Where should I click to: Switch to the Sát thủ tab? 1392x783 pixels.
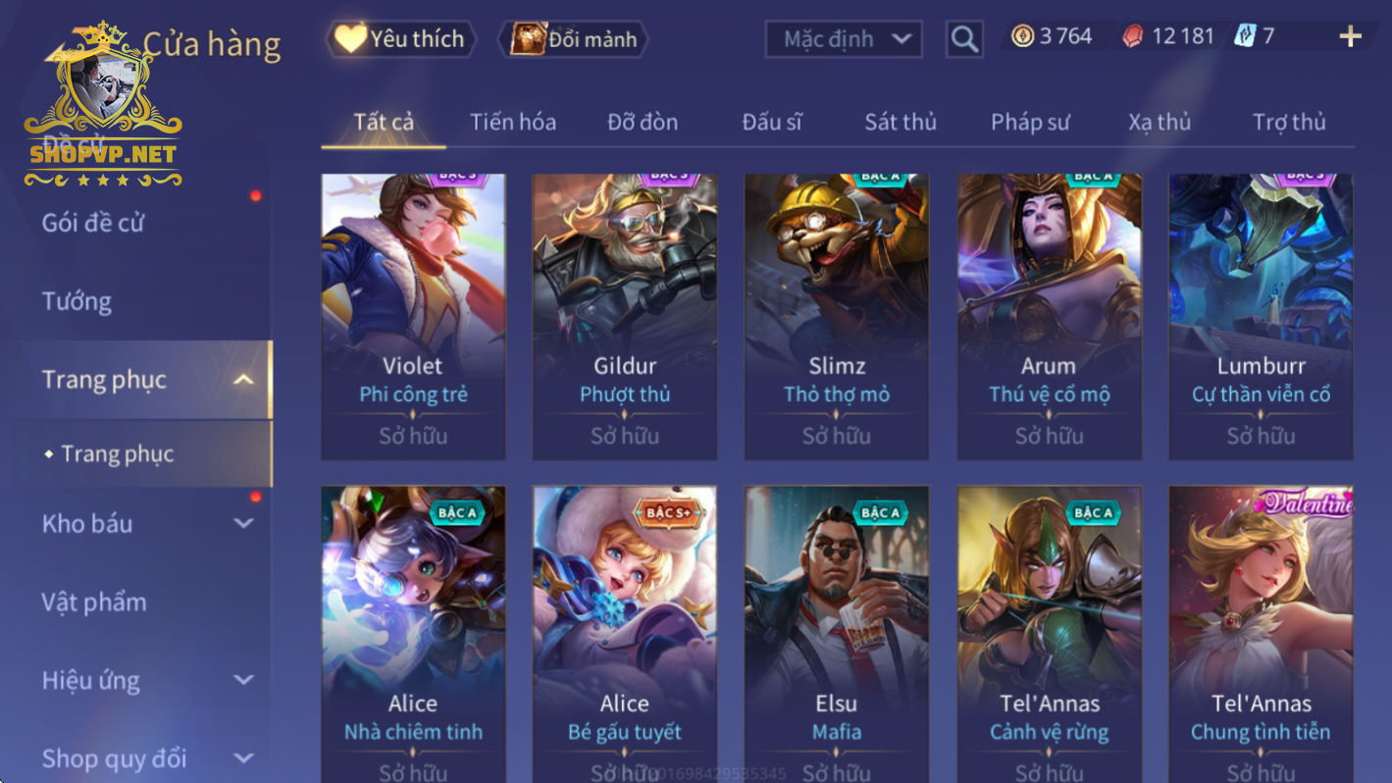(900, 122)
